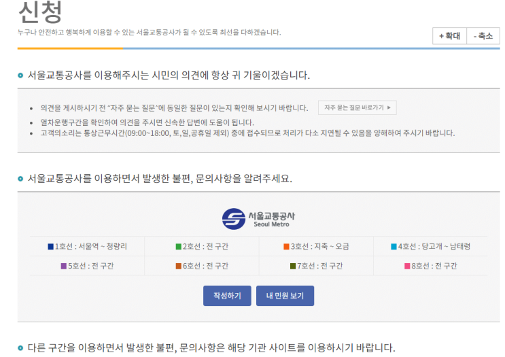Click the subtitle starting 누구나 안전하고 행복하게

point(149,32)
